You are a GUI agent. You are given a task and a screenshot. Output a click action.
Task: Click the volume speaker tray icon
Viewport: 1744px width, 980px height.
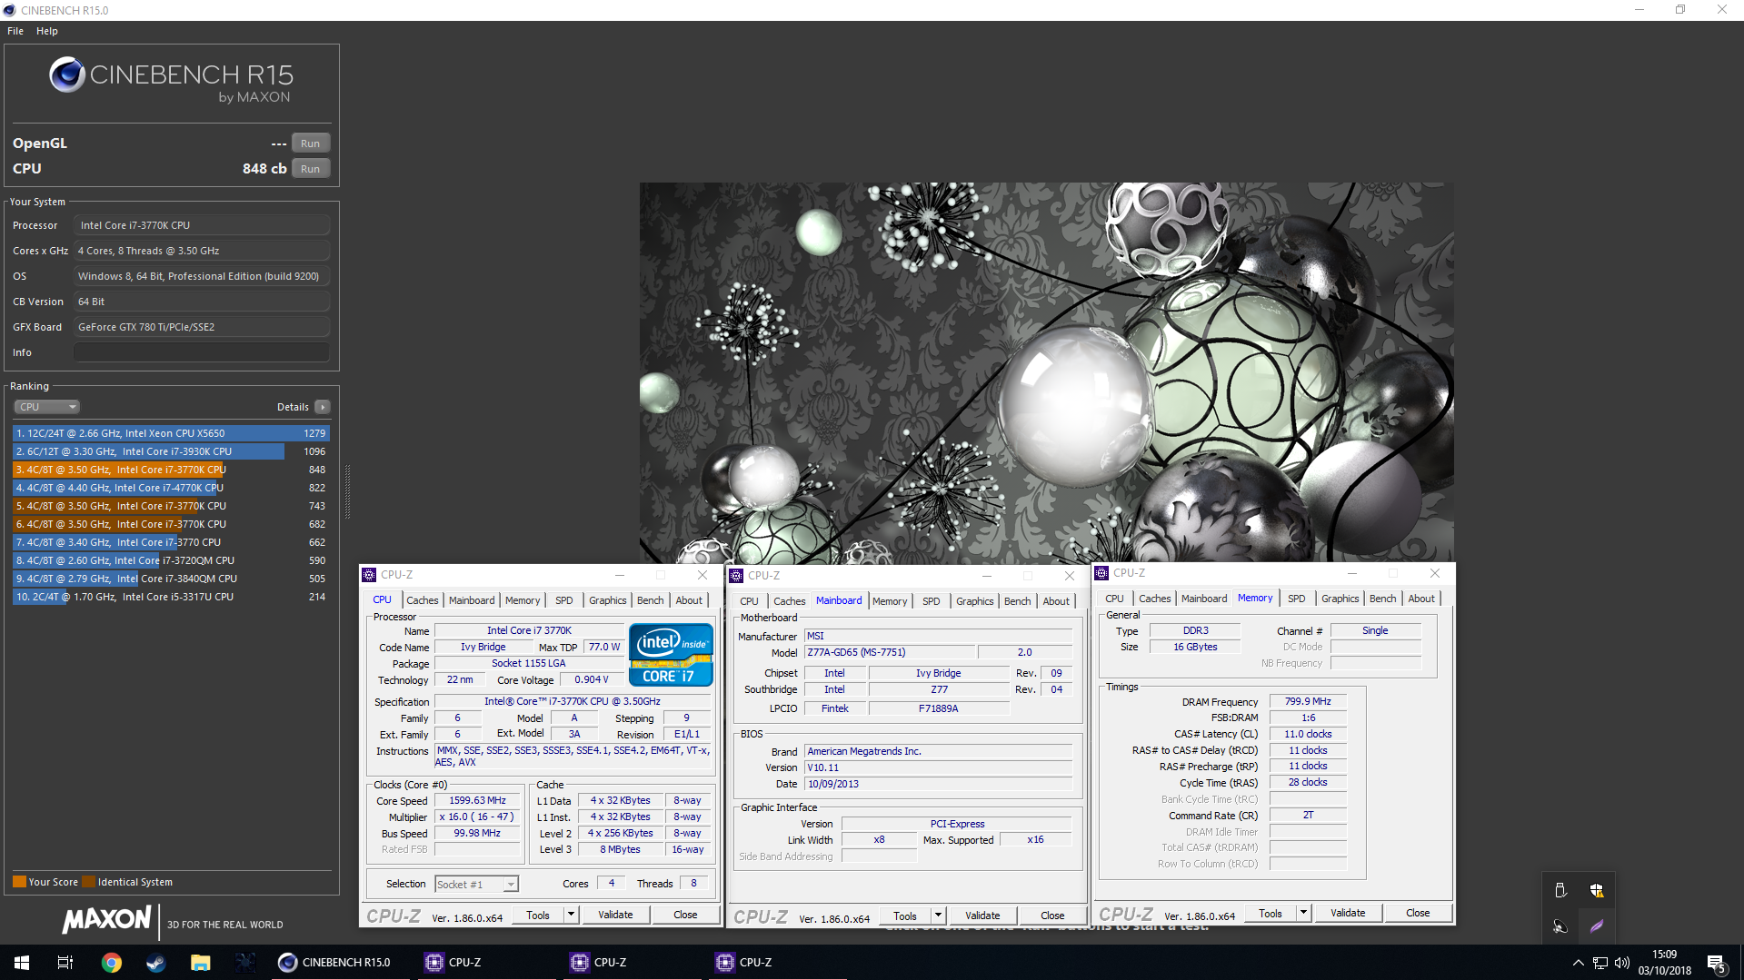[x=1622, y=963]
